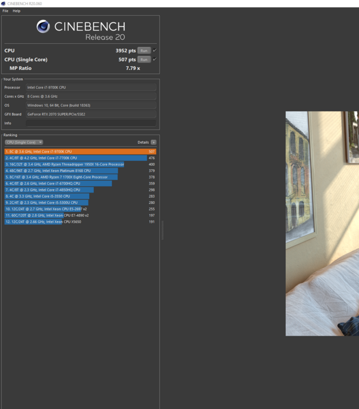
Task: Click the GFX Board field GeForce RTX 2070
Action: click(x=91, y=114)
